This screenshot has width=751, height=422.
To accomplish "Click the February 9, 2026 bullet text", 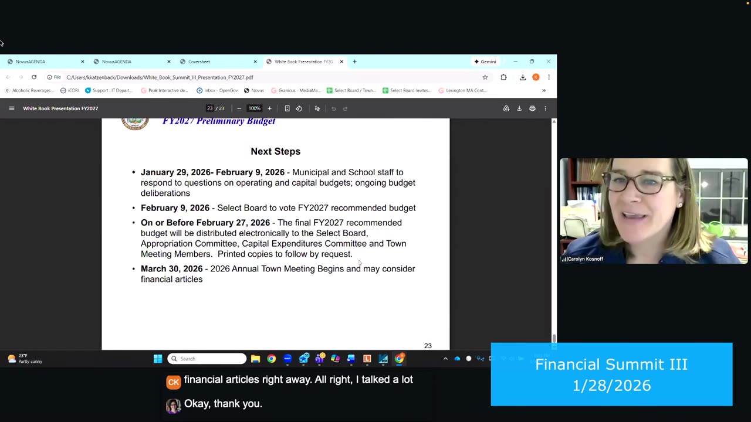I will tap(278, 208).
